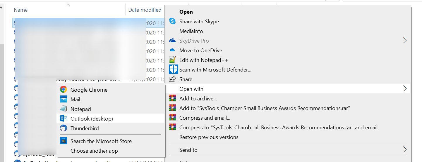Click the Mail envelope icon
Screen dimensions: 422x162
tap(63, 99)
